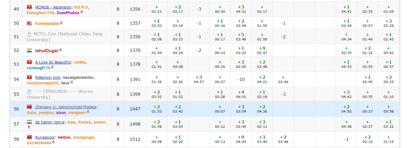Click the China flag beside Zhejiang U team
Screen dimensions: 411x148
29,107
